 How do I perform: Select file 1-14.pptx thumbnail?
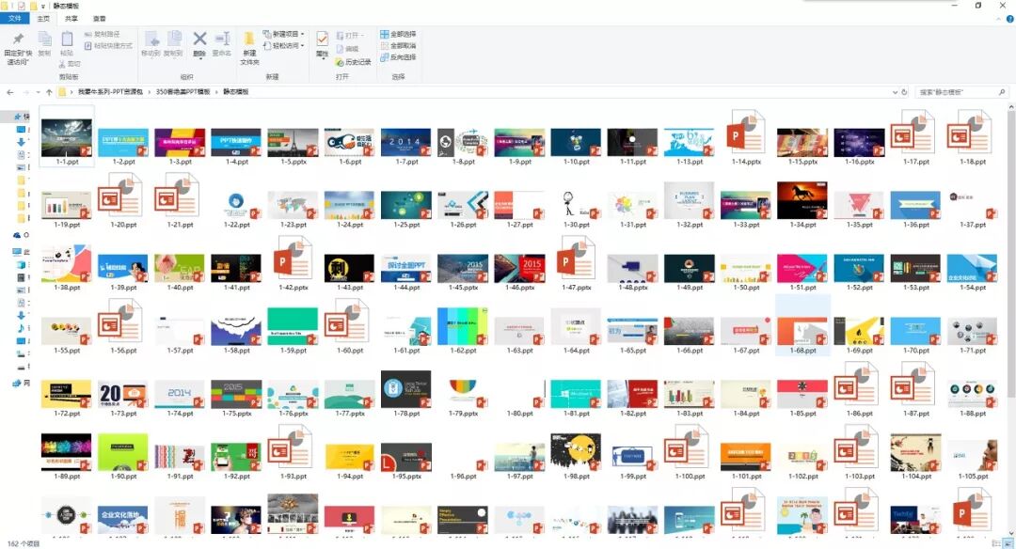746,133
